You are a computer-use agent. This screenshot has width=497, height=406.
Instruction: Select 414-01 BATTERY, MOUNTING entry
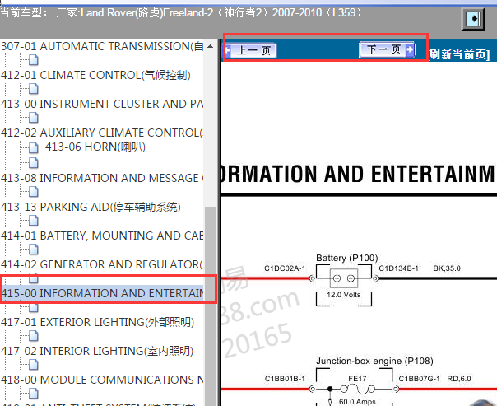click(102, 236)
